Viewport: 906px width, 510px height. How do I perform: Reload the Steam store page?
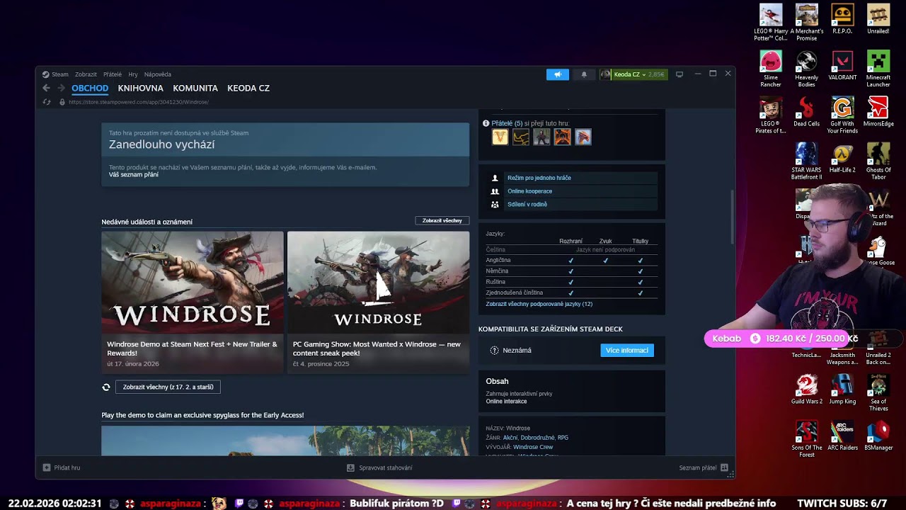coord(47,102)
